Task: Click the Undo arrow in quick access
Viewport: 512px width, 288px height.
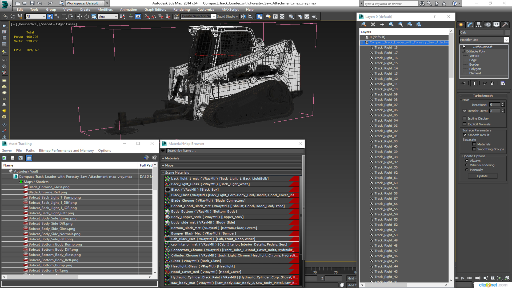Action: point(39,3)
